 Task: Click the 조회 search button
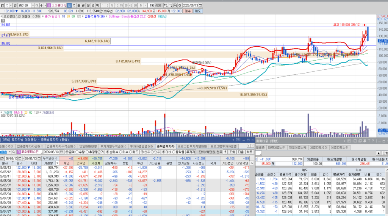click(232, 152)
